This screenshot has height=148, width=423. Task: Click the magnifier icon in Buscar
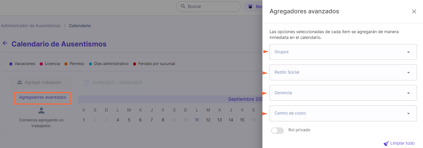[x=183, y=6]
